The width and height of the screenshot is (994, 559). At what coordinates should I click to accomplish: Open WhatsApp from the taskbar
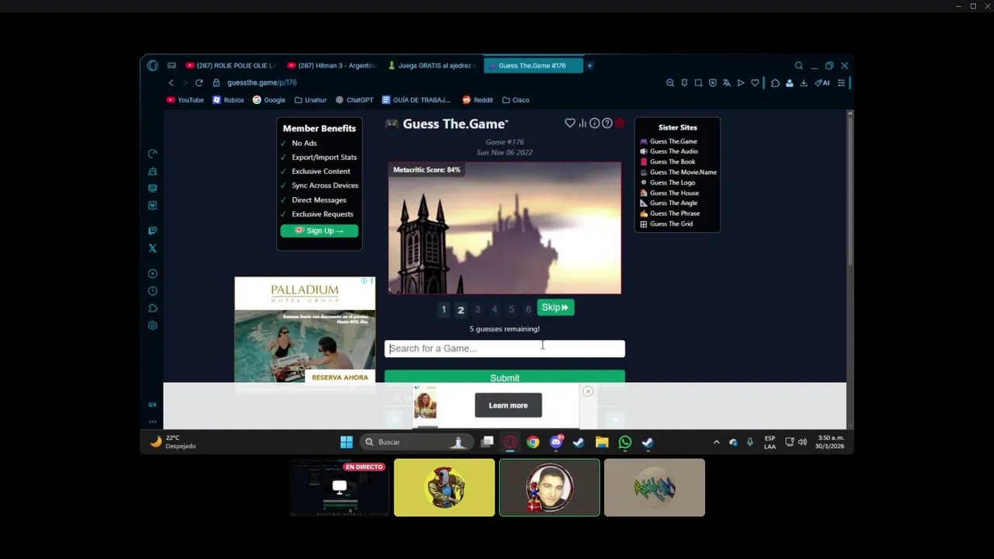pyautogui.click(x=625, y=442)
